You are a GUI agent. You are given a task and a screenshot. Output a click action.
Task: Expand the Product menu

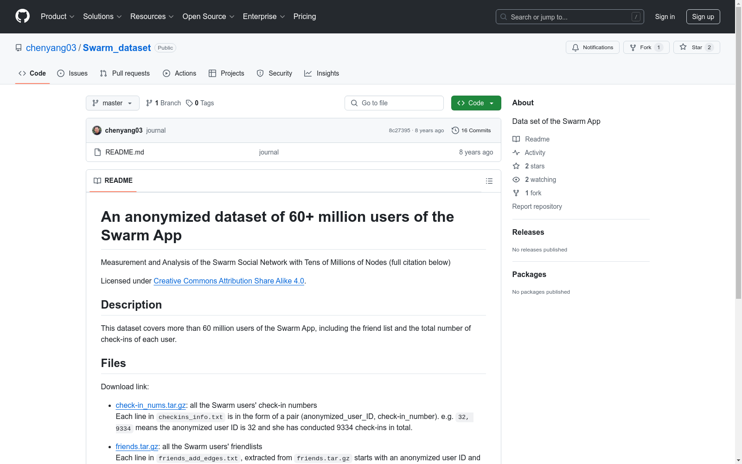[58, 16]
